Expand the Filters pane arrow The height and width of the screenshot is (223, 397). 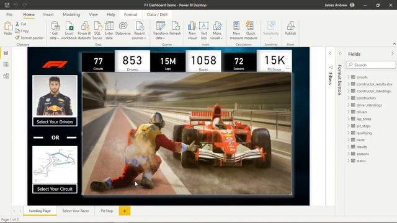(330, 53)
